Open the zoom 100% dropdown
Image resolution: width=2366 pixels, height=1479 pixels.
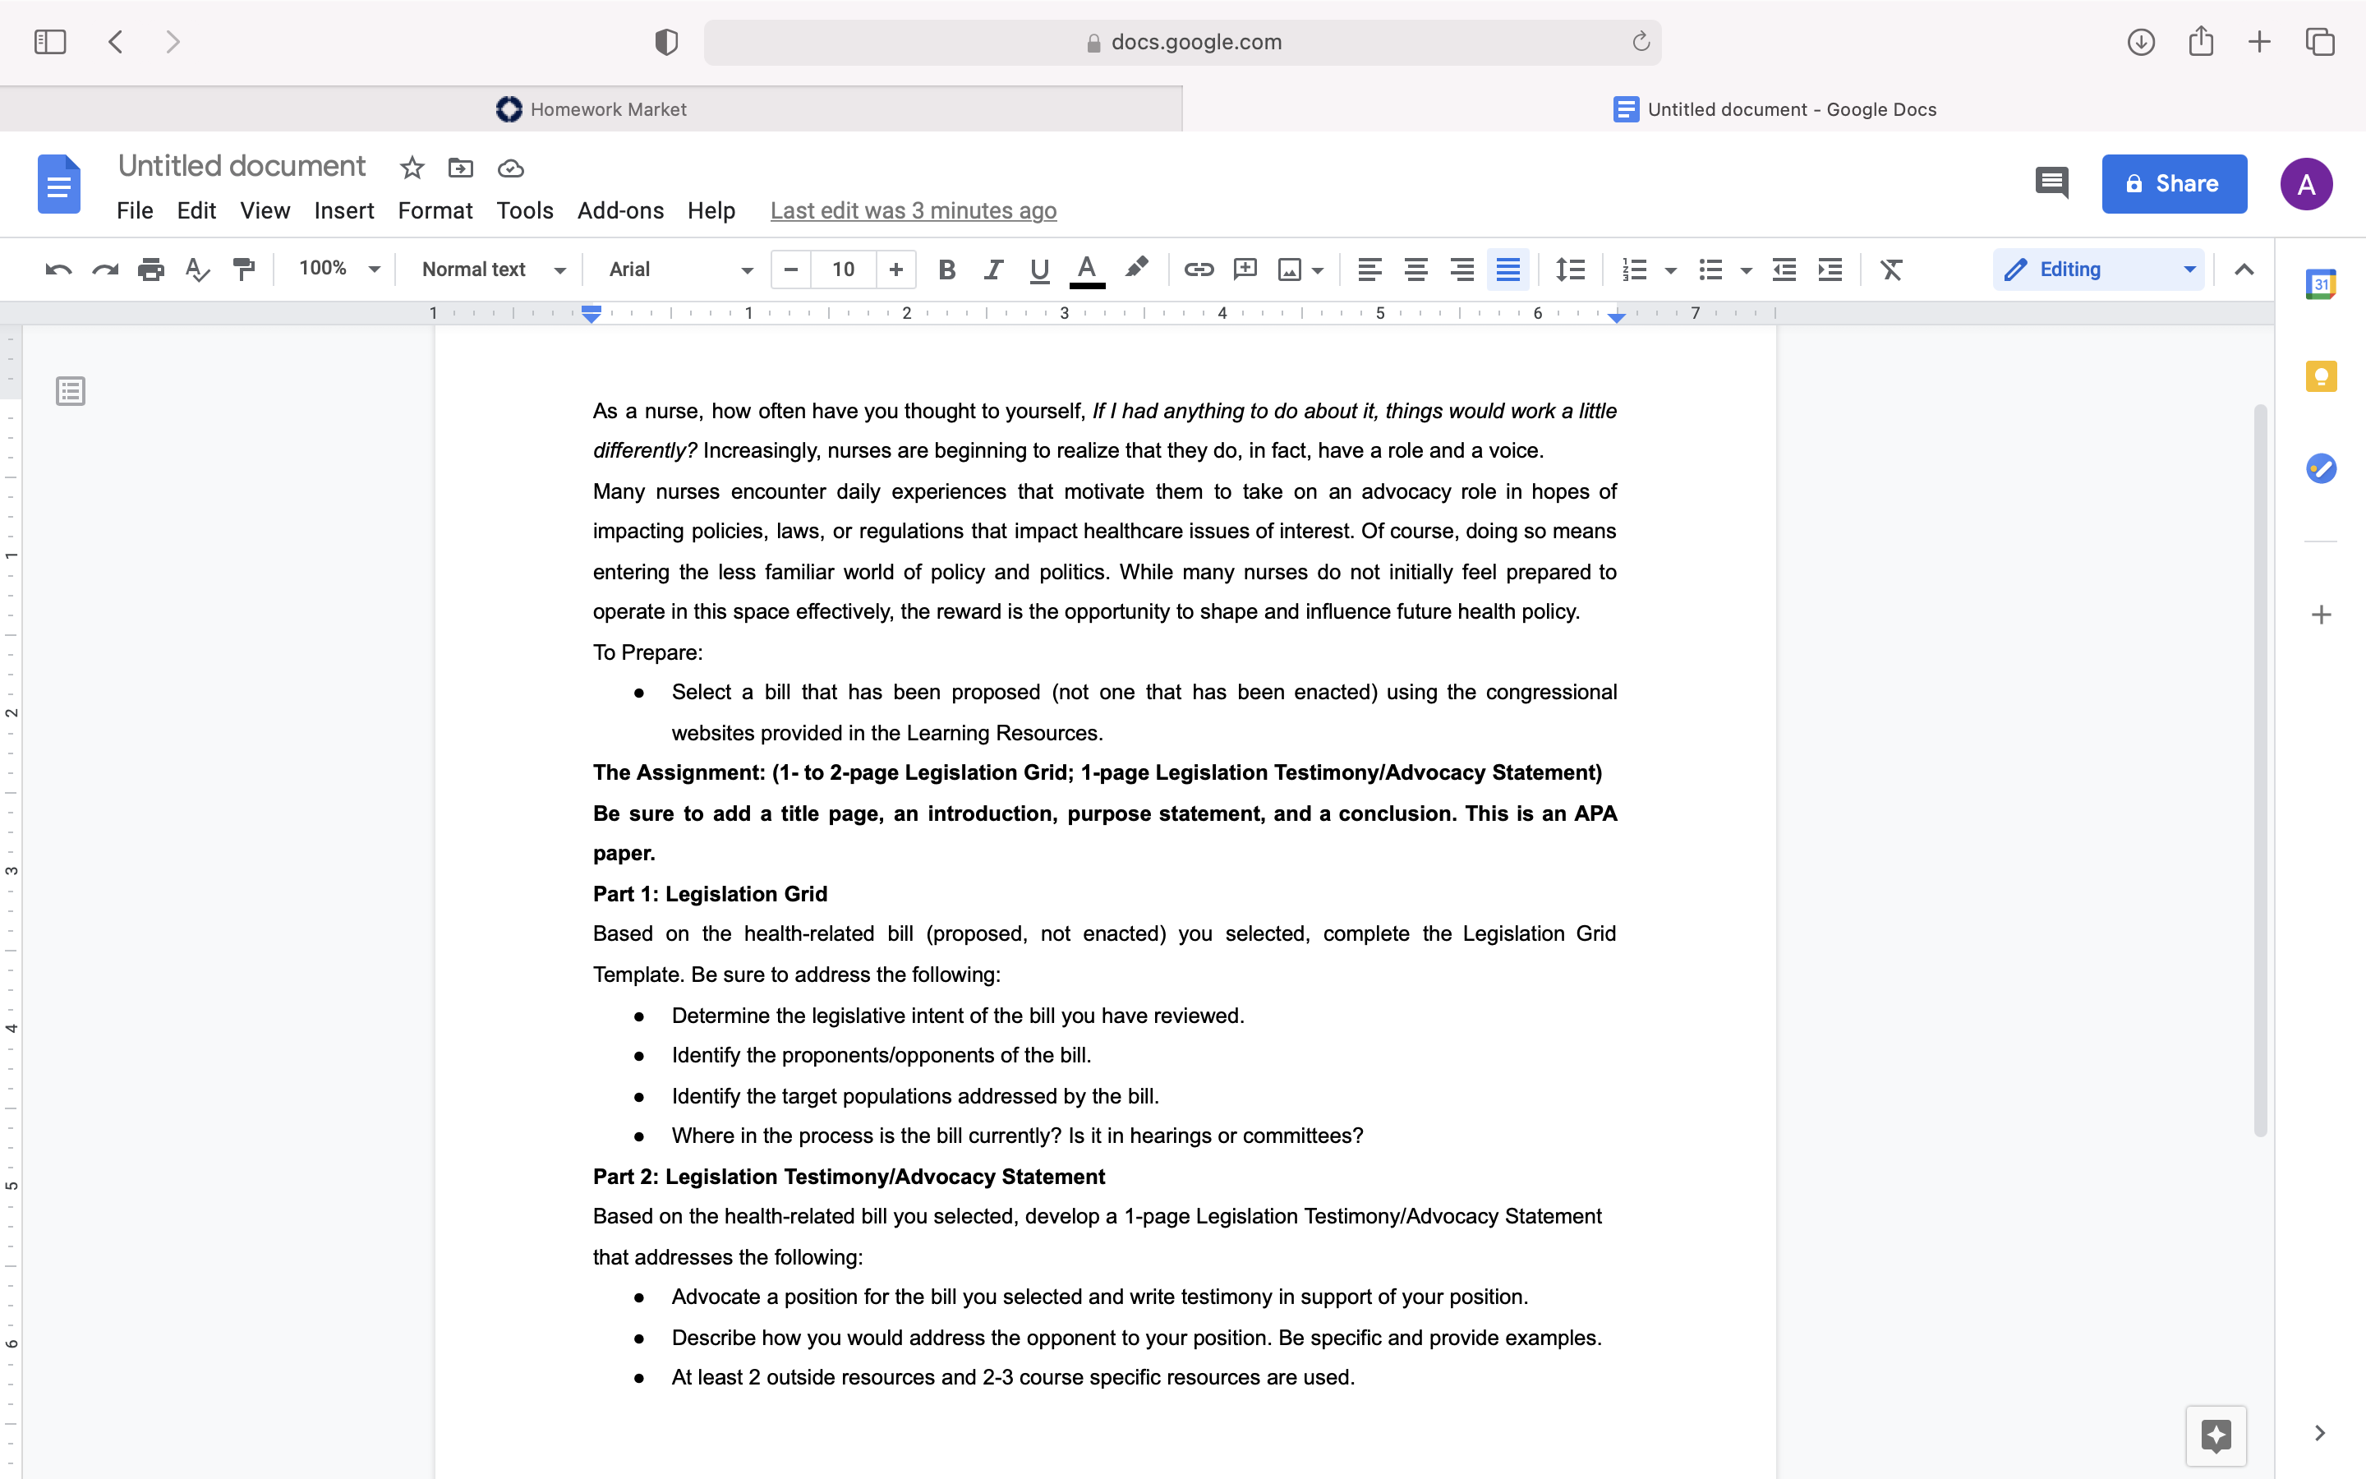click(338, 269)
